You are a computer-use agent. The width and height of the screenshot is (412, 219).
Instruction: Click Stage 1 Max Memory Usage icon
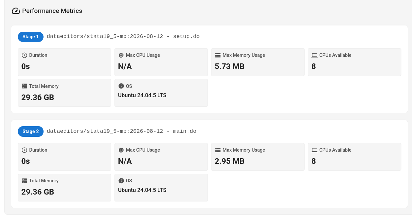[x=218, y=55]
